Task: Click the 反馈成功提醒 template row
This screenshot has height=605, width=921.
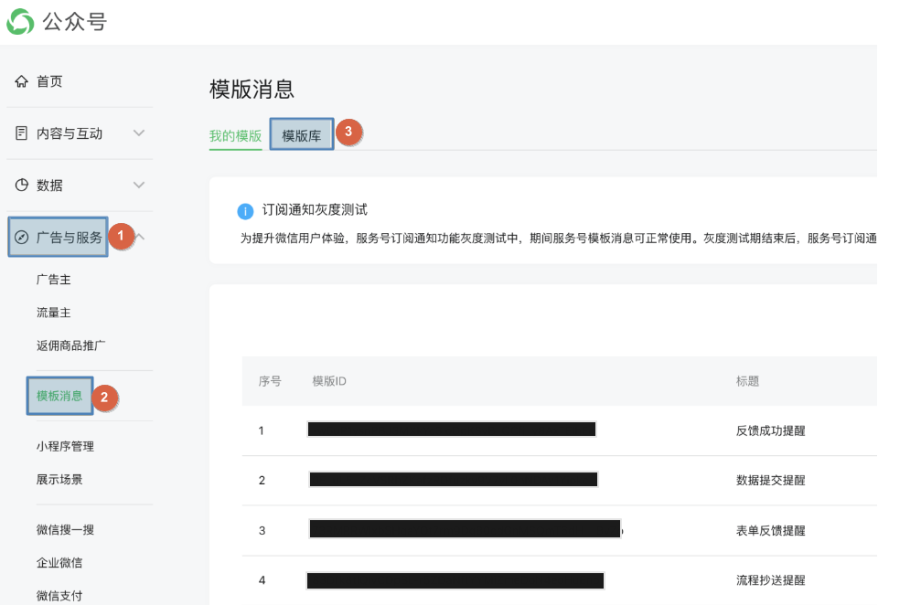Action: 770,430
